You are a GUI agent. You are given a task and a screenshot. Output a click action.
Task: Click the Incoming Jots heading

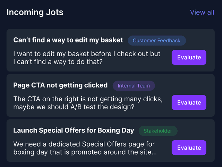point(35,12)
